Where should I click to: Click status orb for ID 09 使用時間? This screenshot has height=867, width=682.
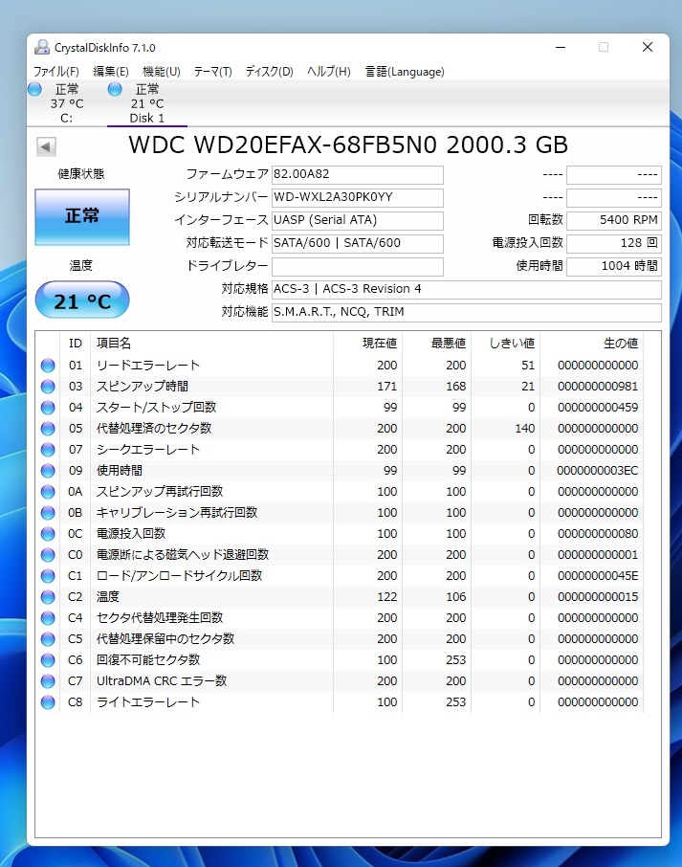[48, 471]
